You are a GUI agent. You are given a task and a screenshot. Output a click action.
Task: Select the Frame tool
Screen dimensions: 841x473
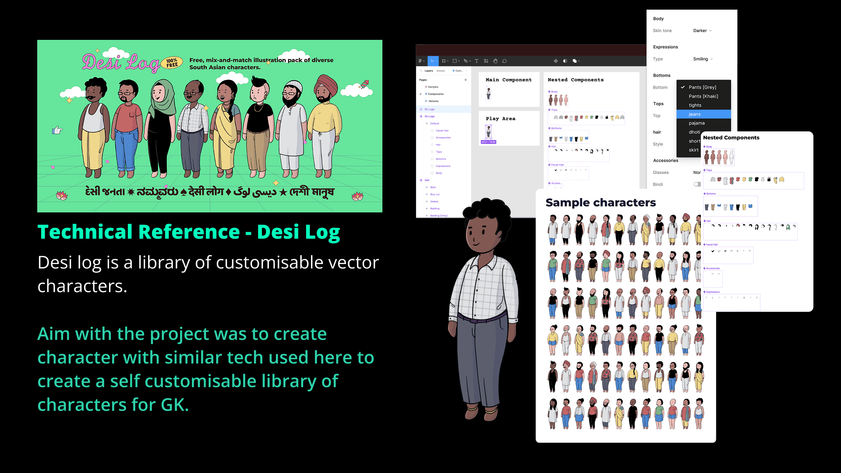pos(444,61)
